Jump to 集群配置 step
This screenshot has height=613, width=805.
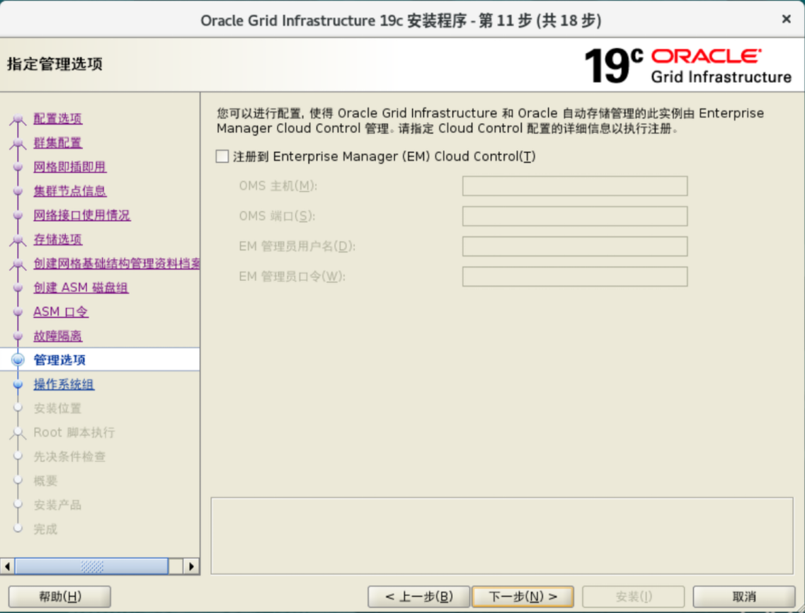tap(57, 143)
